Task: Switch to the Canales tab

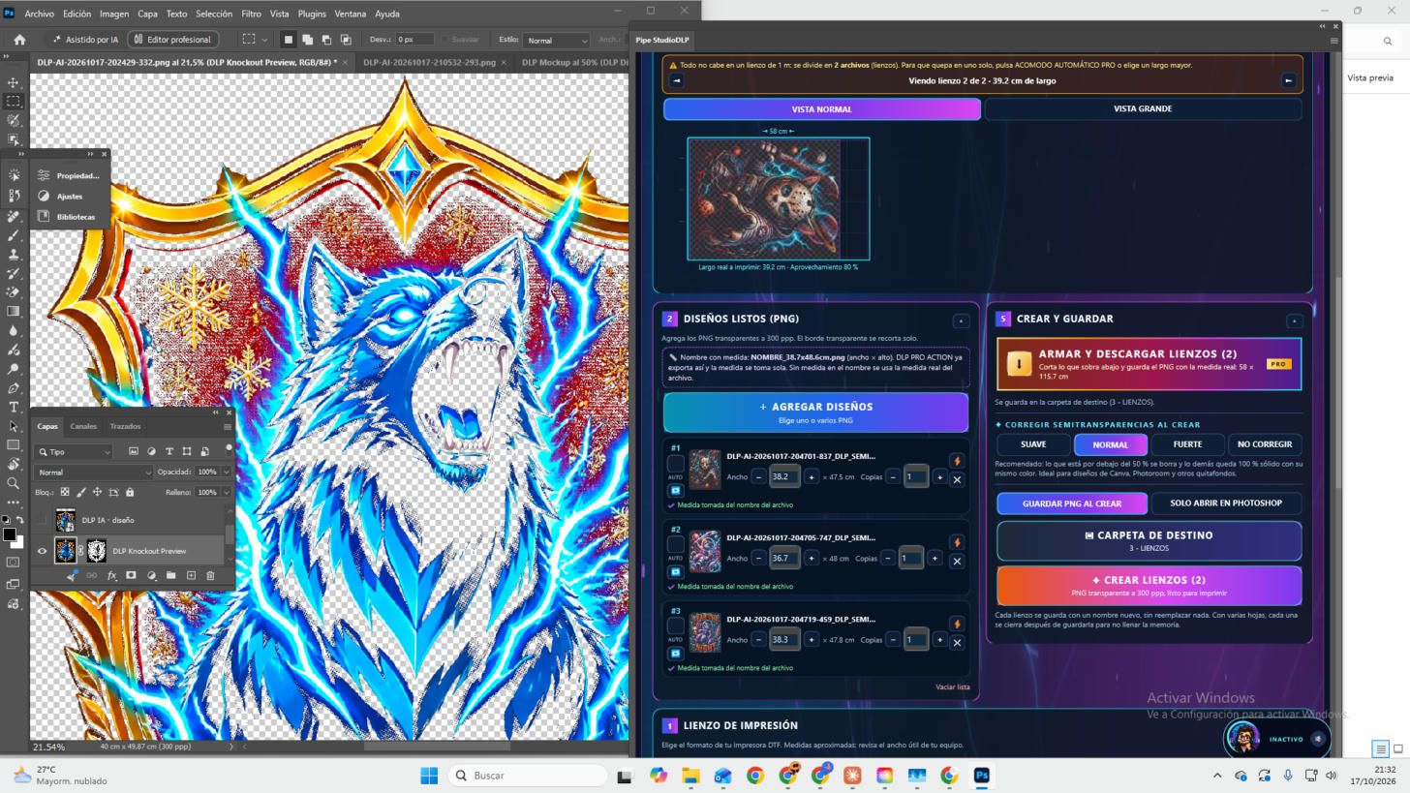Action: 83,426
